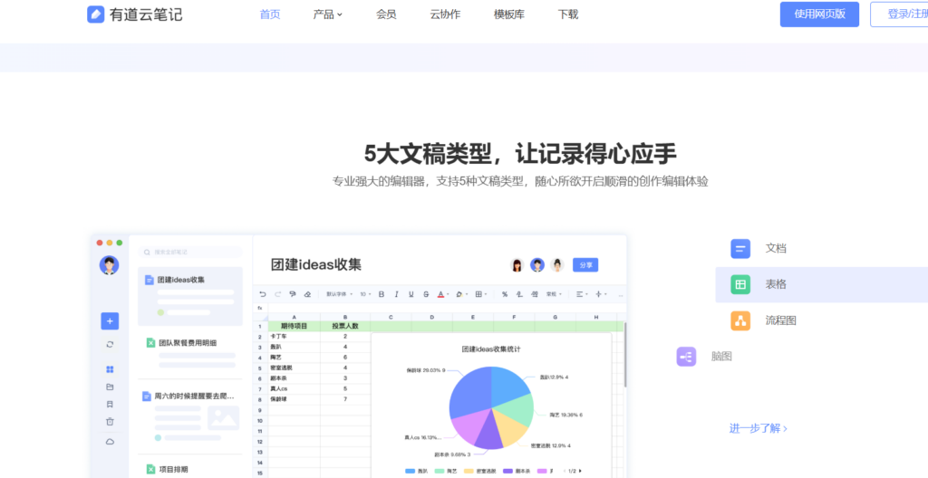The height and width of the screenshot is (478, 928).
Task: Open the folder icon in sidebar
Action: [110, 387]
